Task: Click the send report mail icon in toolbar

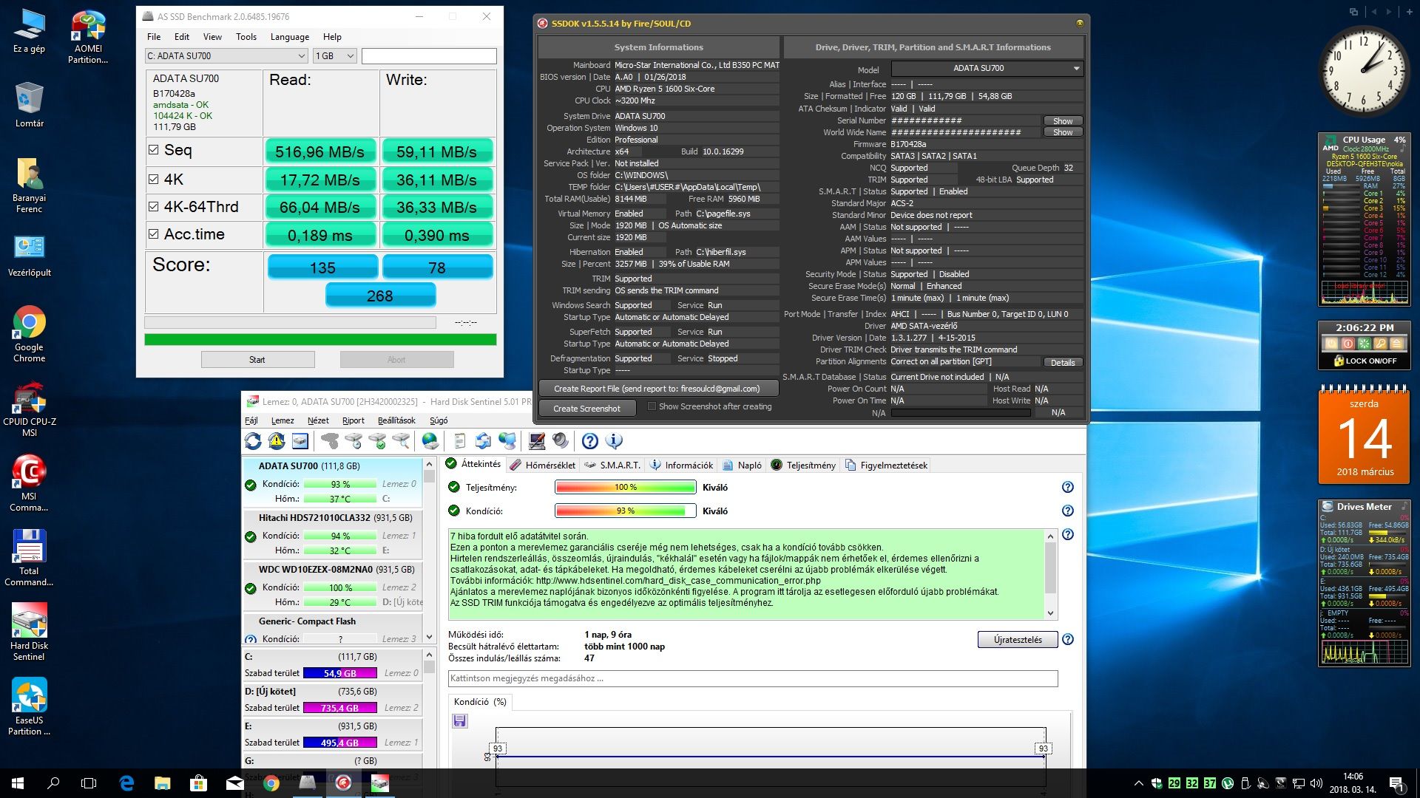Action: 483,441
